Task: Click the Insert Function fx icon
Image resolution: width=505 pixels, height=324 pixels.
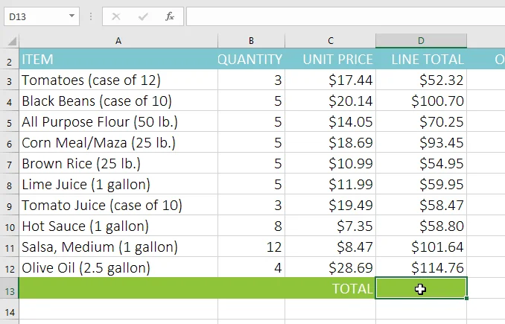Action: tap(170, 16)
